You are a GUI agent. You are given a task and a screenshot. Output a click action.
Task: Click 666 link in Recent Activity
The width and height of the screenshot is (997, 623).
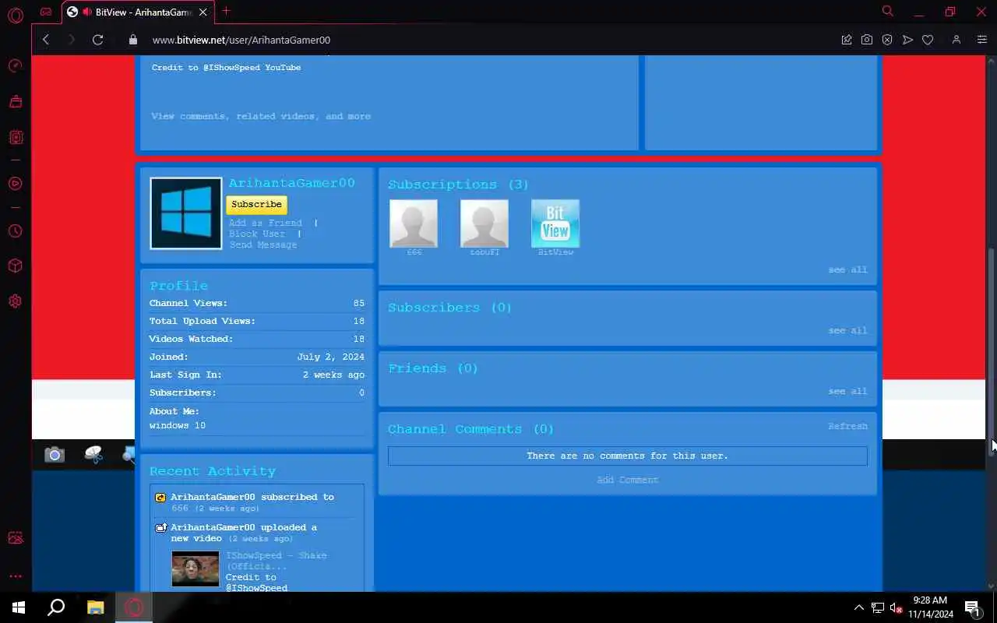[180, 508]
